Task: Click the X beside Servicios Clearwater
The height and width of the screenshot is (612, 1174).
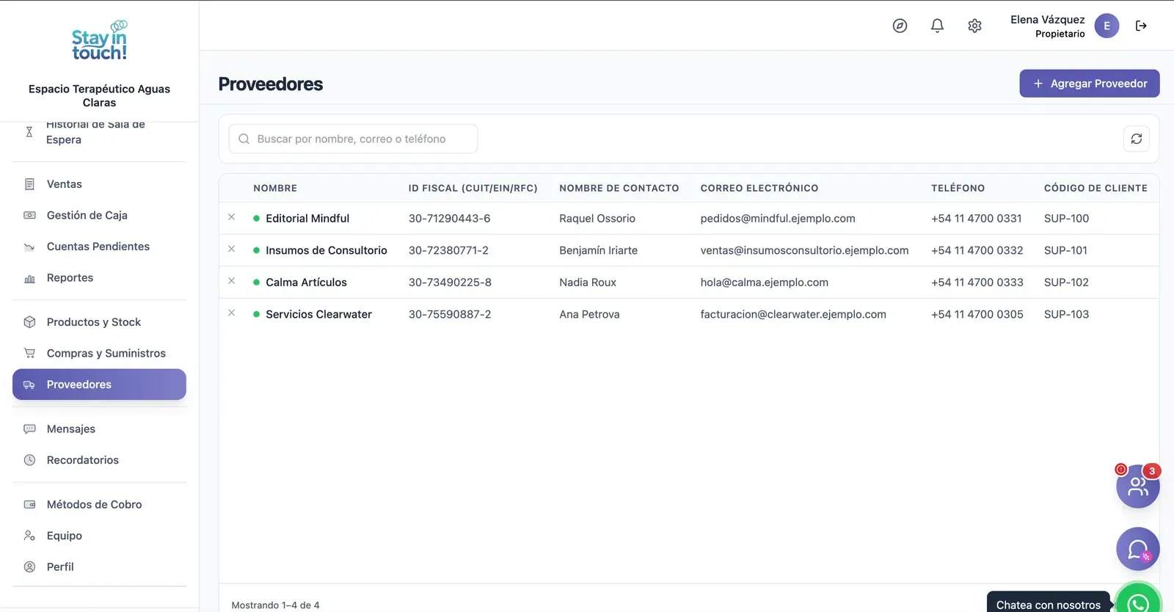Action: pos(231,313)
